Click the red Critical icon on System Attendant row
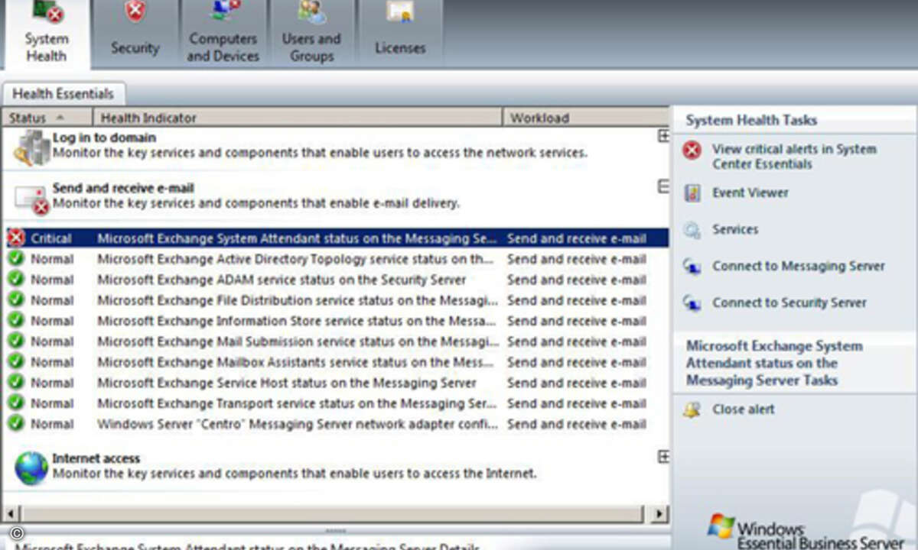The height and width of the screenshot is (550, 918). 16,238
